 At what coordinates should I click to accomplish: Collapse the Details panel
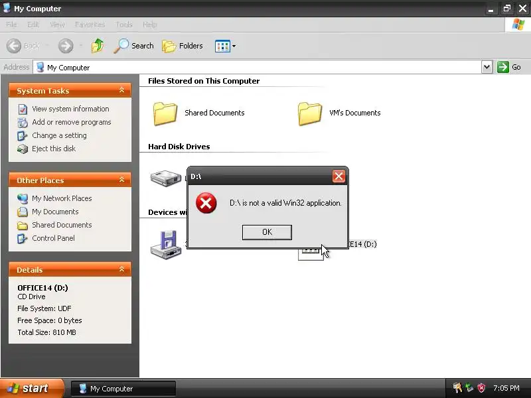click(121, 269)
